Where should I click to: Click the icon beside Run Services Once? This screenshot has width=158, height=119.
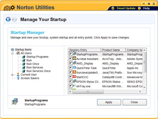click(x=24, y=71)
